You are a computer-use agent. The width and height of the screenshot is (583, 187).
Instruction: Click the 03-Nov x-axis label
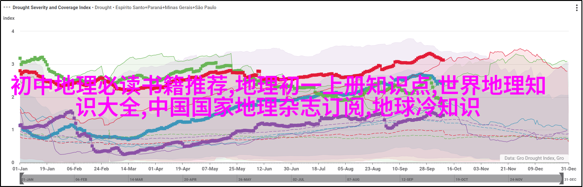[x=481, y=169]
